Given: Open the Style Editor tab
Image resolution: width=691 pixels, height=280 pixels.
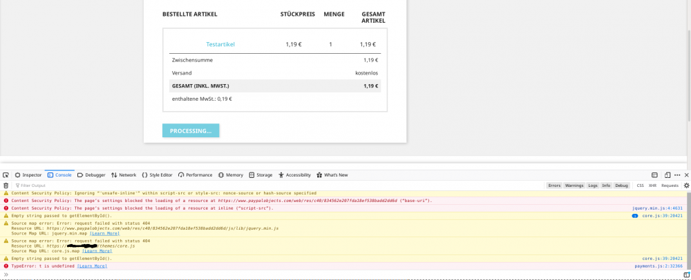Looking at the screenshot, I should [157, 175].
